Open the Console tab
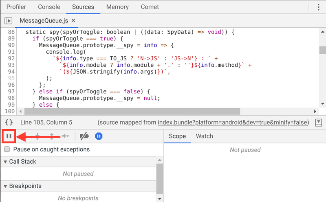Image resolution: width=326 pixels, height=202 pixels. point(49,7)
